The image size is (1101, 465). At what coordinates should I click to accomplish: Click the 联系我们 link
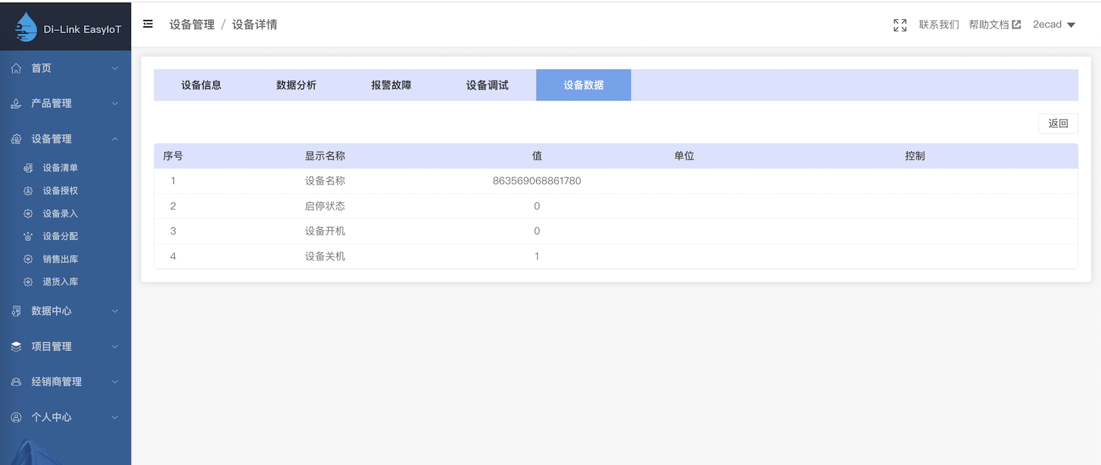point(939,25)
